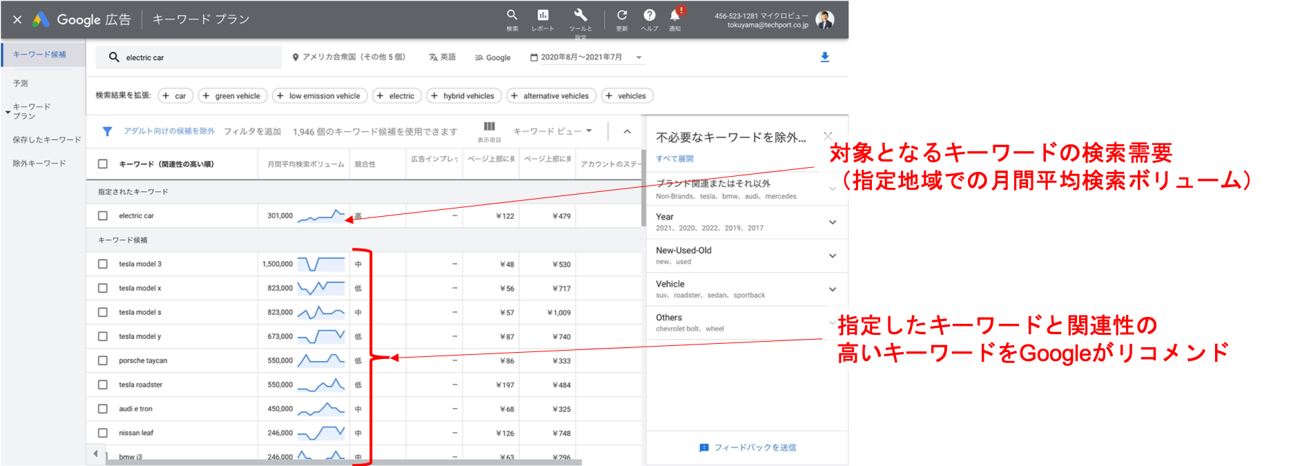Click the horizontal table scrollbar
Viewport: 1311px width, 466px height.
(x=344, y=463)
